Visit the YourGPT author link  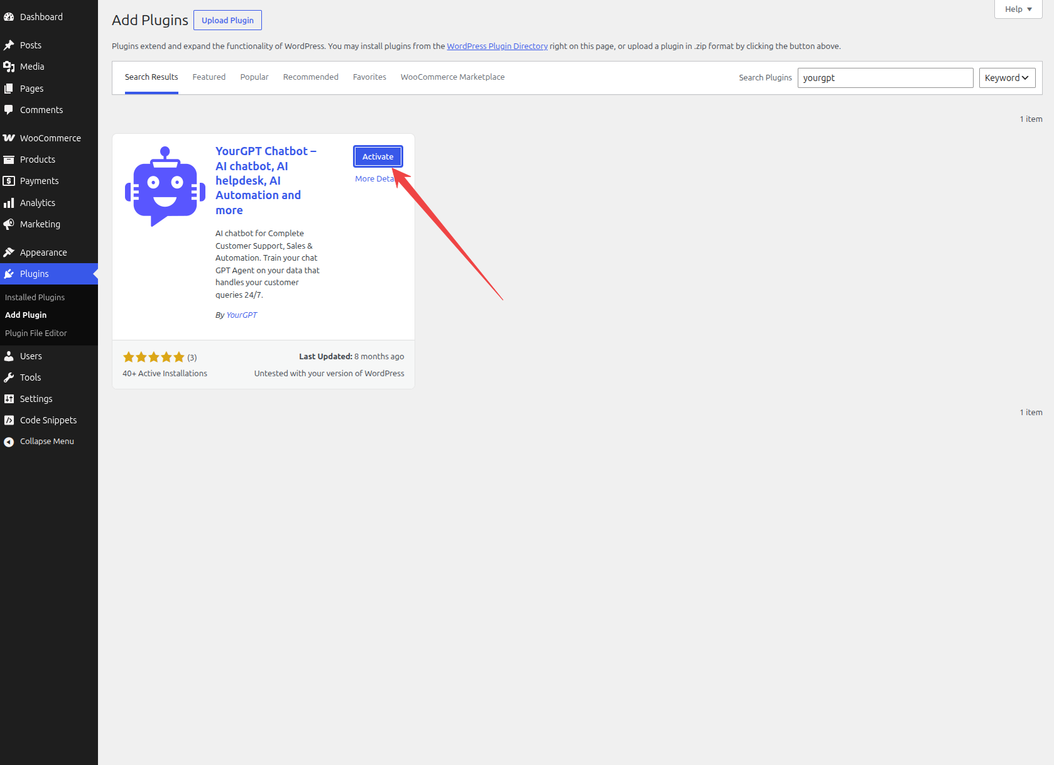coord(242,315)
